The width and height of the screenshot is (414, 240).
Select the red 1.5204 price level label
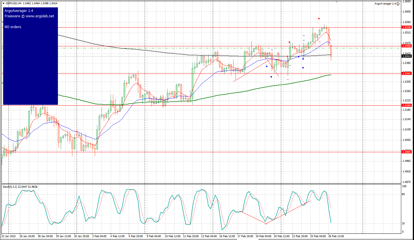pyautogui.click(x=406, y=105)
